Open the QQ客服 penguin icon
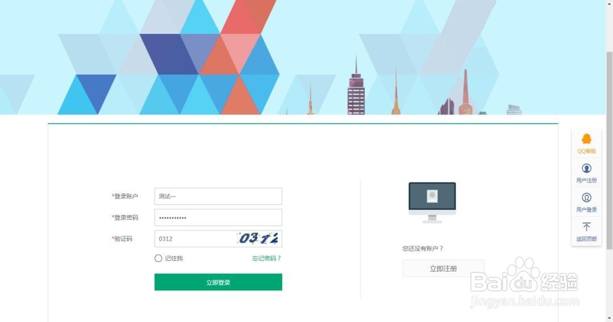Screen dimensions: 613x322 coord(586,138)
